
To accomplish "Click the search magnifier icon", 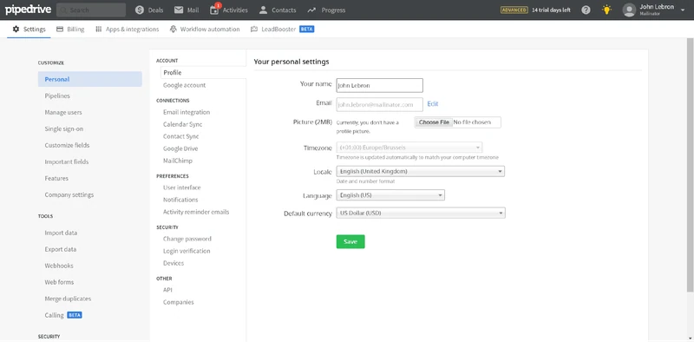I will [x=63, y=10].
